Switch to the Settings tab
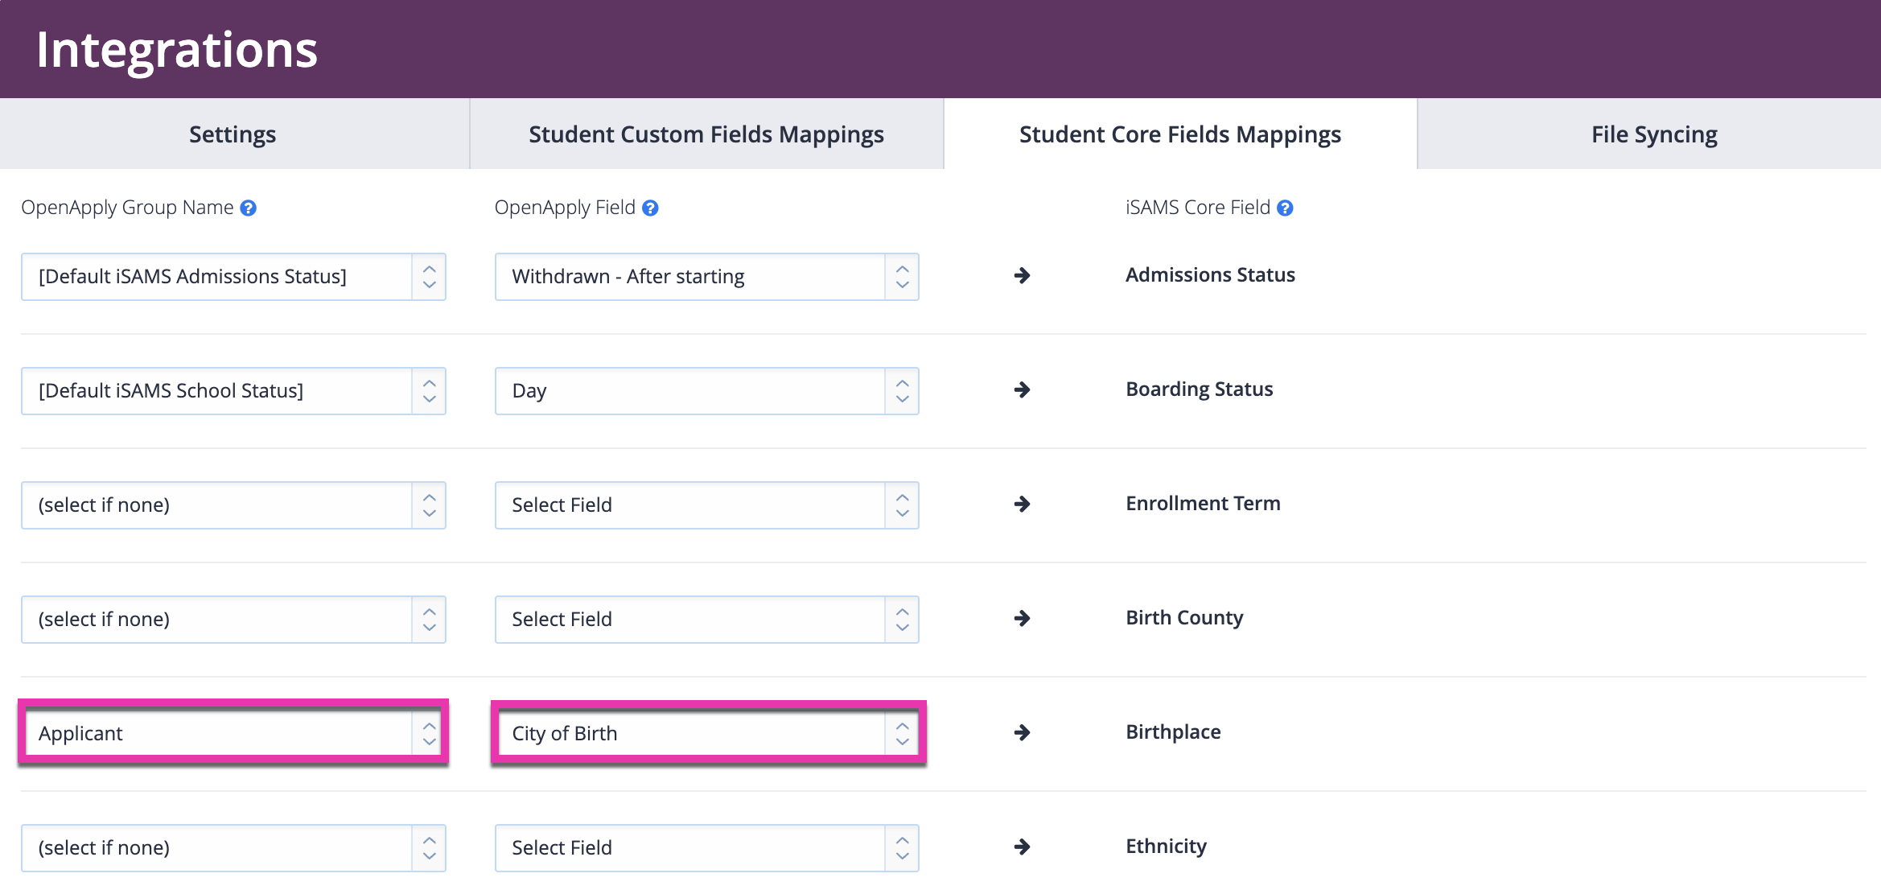The image size is (1881, 890). point(233,134)
